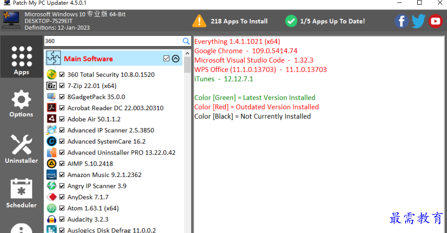Click the Main Software header label
The height and width of the screenshot is (233, 447).
click(88, 59)
